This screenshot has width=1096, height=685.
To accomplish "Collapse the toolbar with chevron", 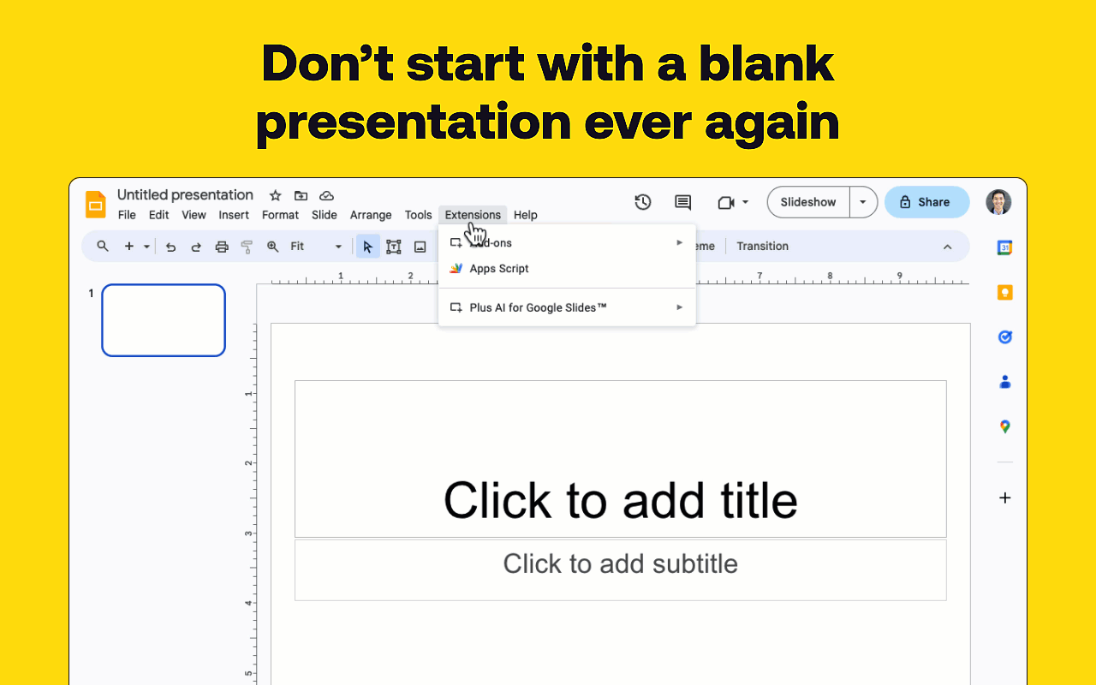I will (947, 247).
